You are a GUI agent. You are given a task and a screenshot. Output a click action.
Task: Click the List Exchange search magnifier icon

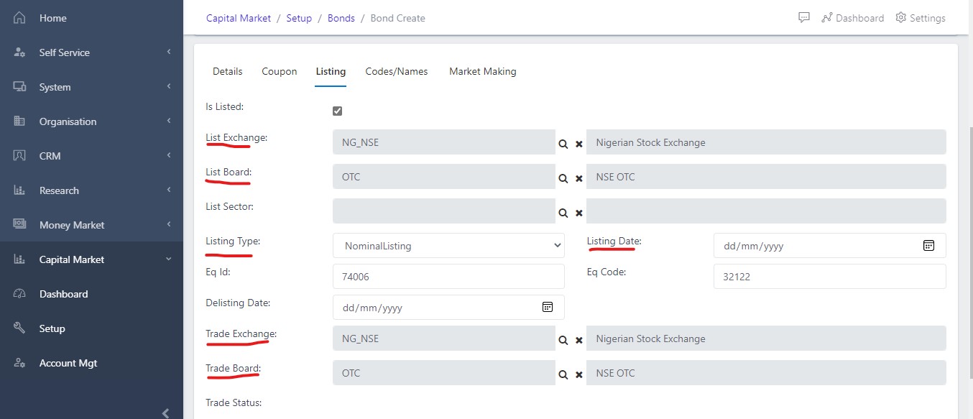(563, 144)
